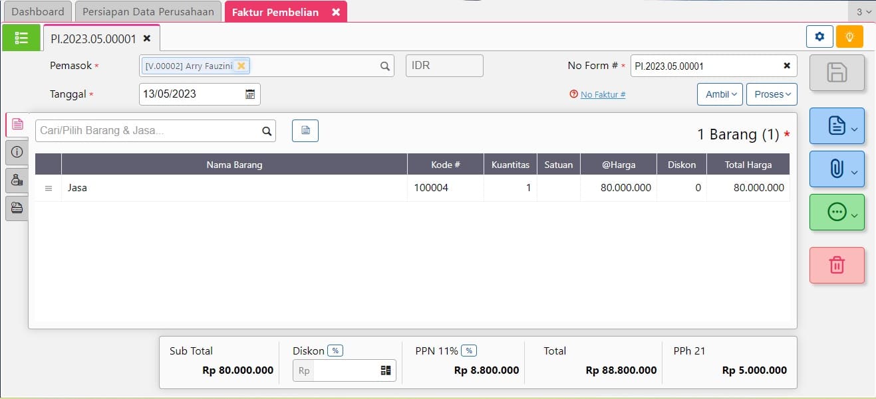876x399 pixels.
Task: Click the Cari/Pilih Barang & Jasa field
Action: (148, 131)
